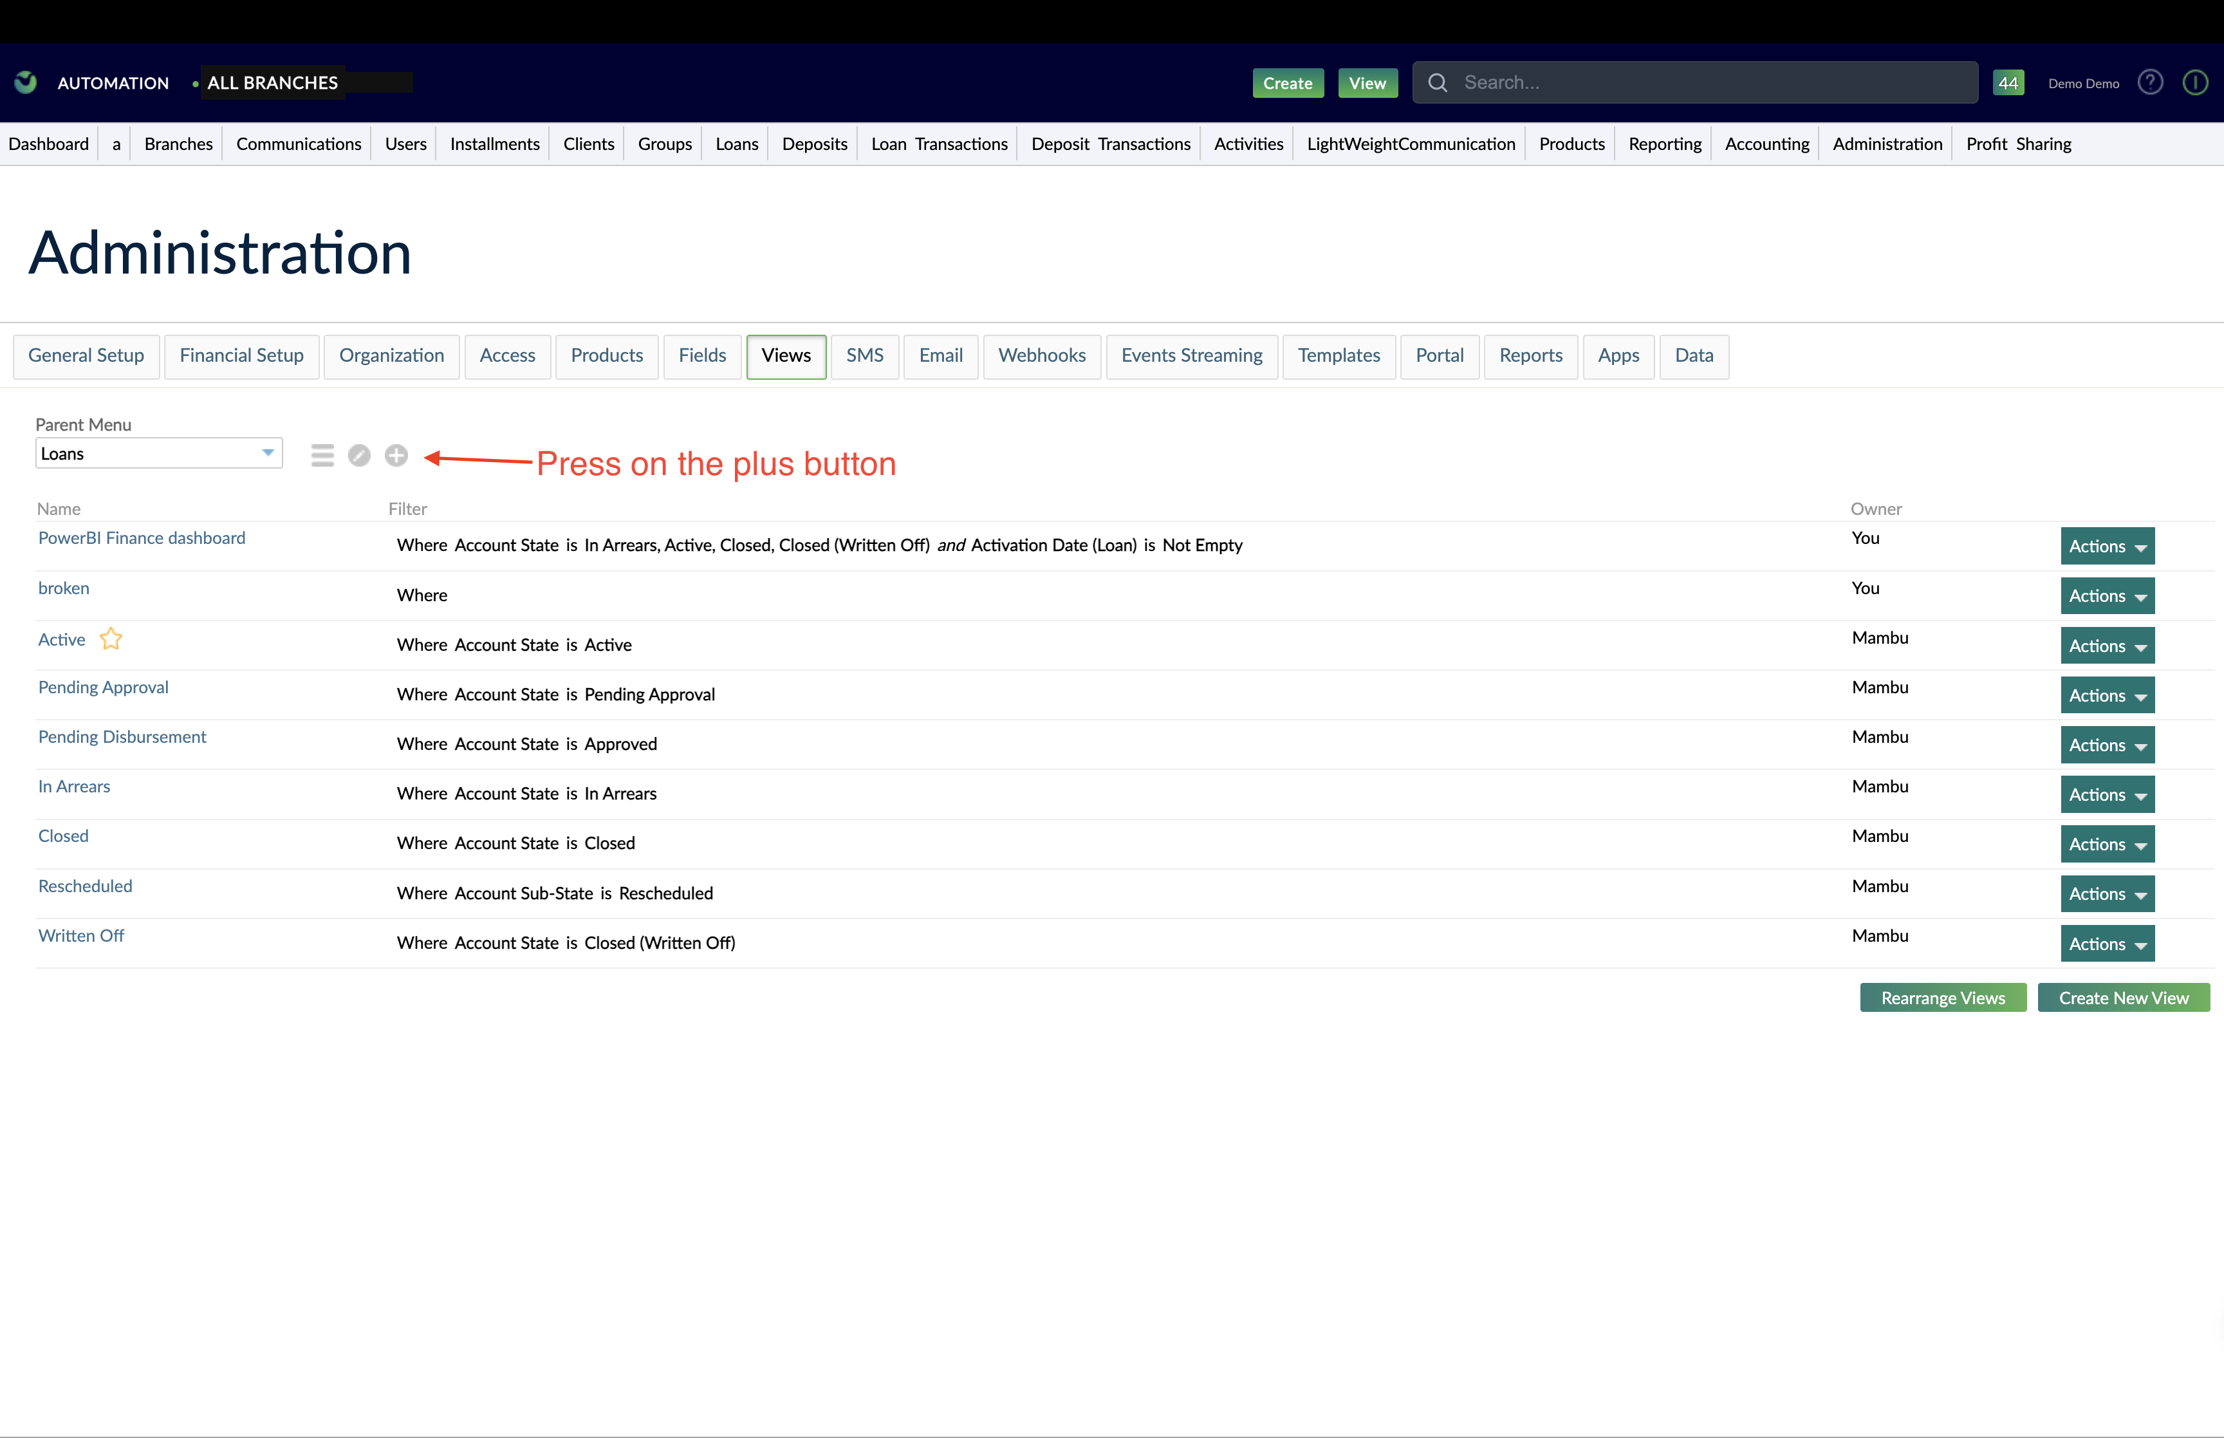
Task: Open the Pending Disbursement view
Action: click(x=122, y=736)
